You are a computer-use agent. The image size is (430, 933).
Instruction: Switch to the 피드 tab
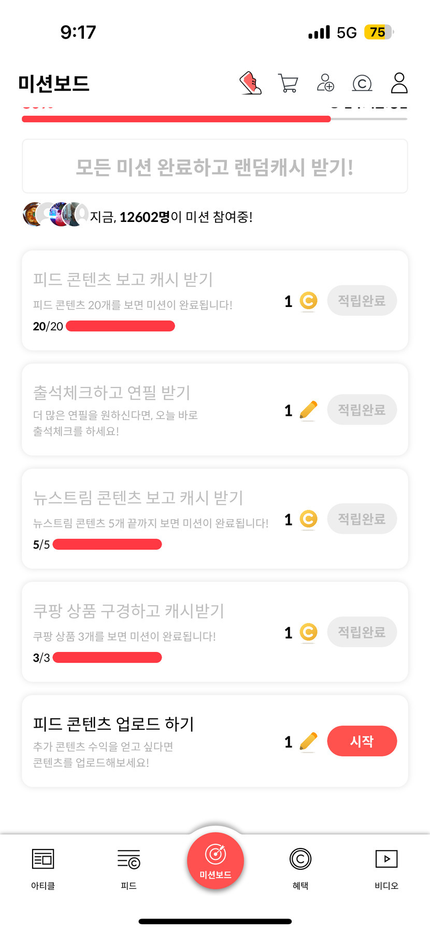128,868
